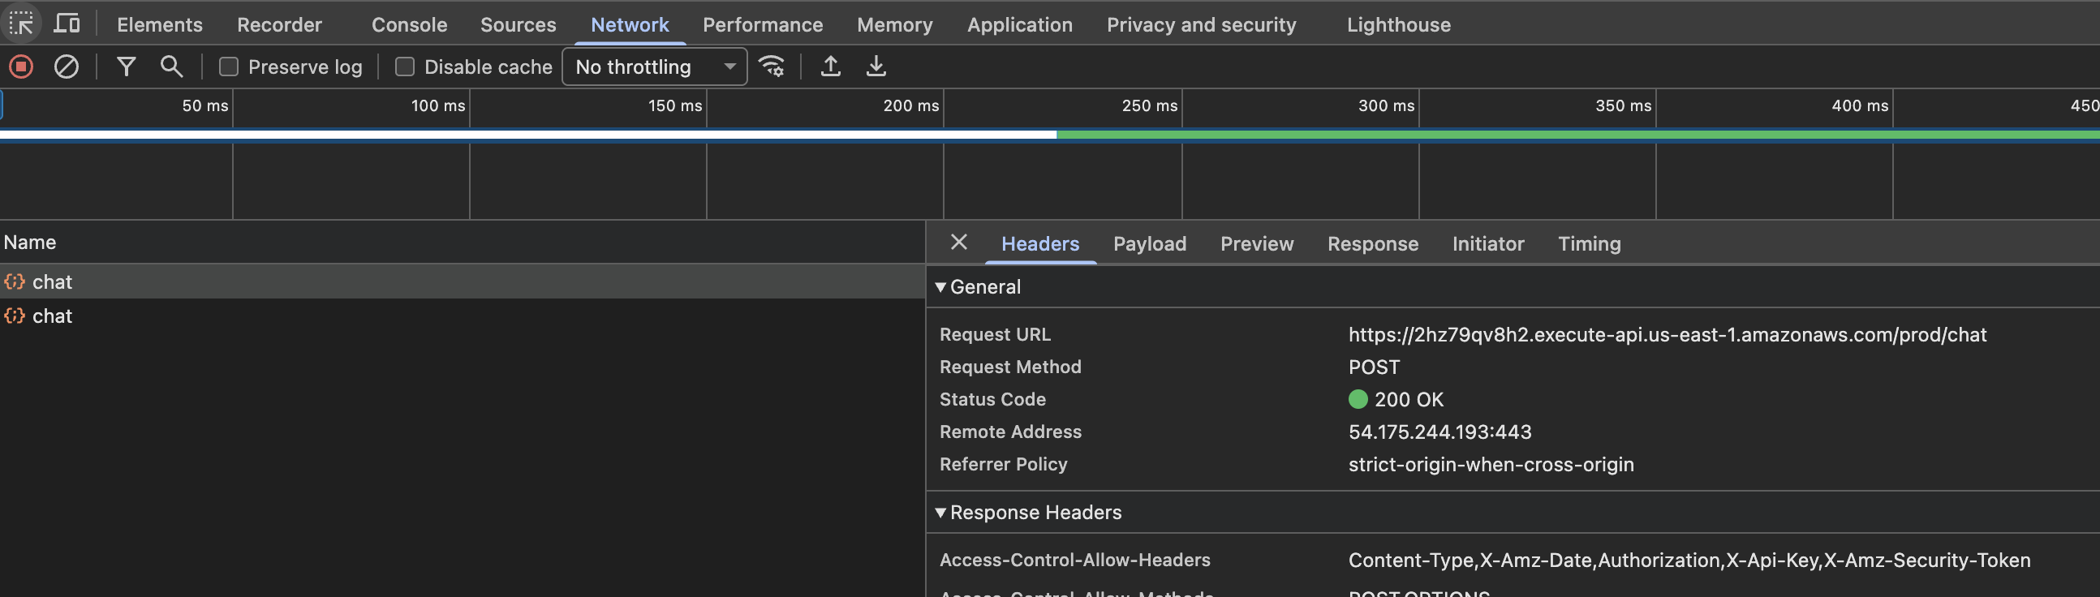The image size is (2100, 597).
Task: Open the Payload tab
Action: point(1150,243)
